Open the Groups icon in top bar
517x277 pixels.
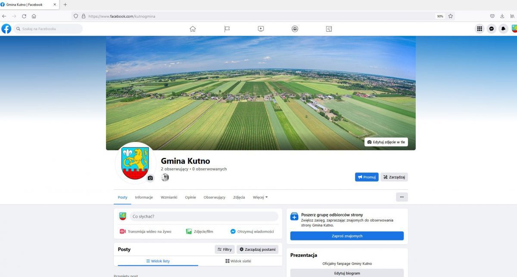(295, 29)
